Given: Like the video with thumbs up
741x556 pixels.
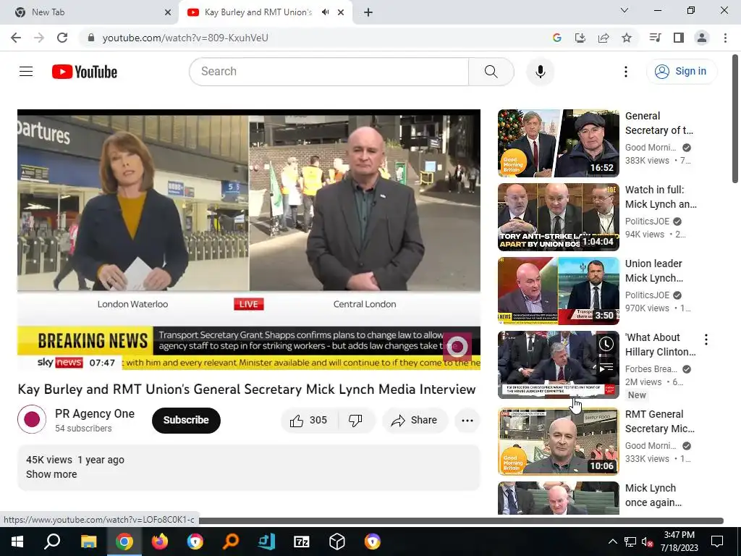Looking at the screenshot, I should [x=309, y=421].
